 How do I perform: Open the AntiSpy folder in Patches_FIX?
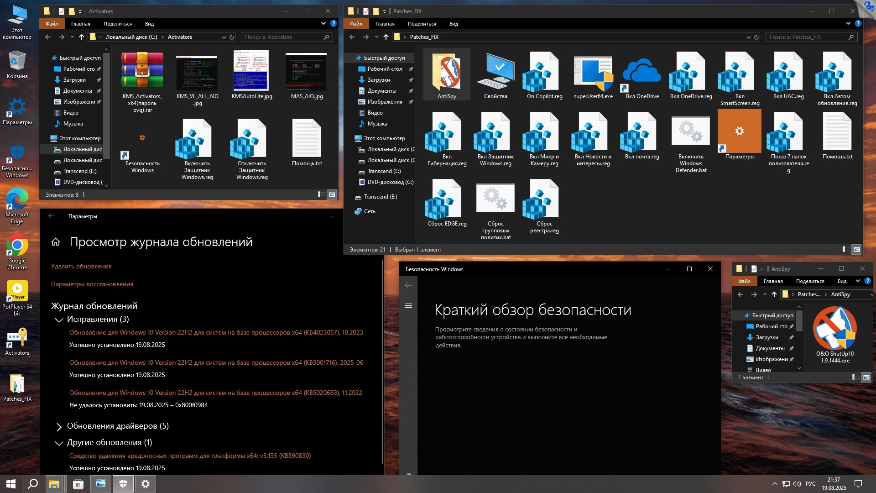(x=446, y=73)
